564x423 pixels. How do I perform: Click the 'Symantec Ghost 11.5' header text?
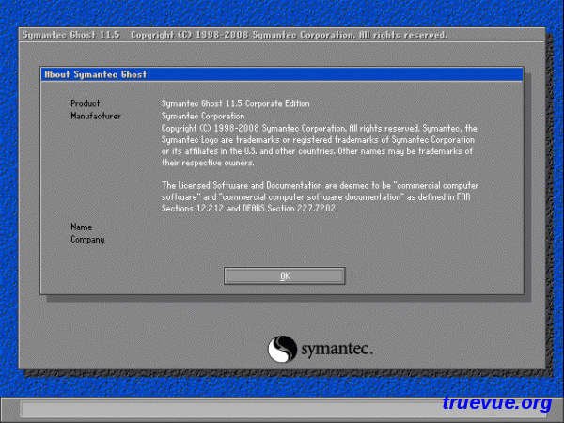pyautogui.click(x=71, y=35)
